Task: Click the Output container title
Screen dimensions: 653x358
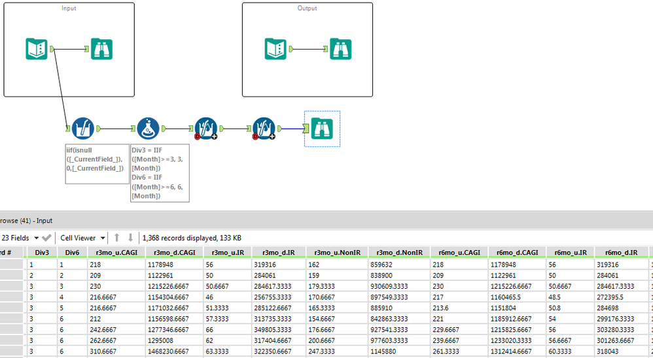Action: pos(308,8)
